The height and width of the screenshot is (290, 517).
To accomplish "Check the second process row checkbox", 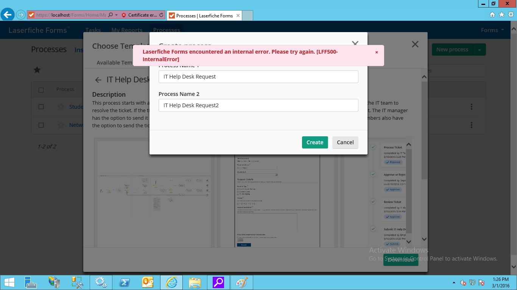I will click(41, 125).
